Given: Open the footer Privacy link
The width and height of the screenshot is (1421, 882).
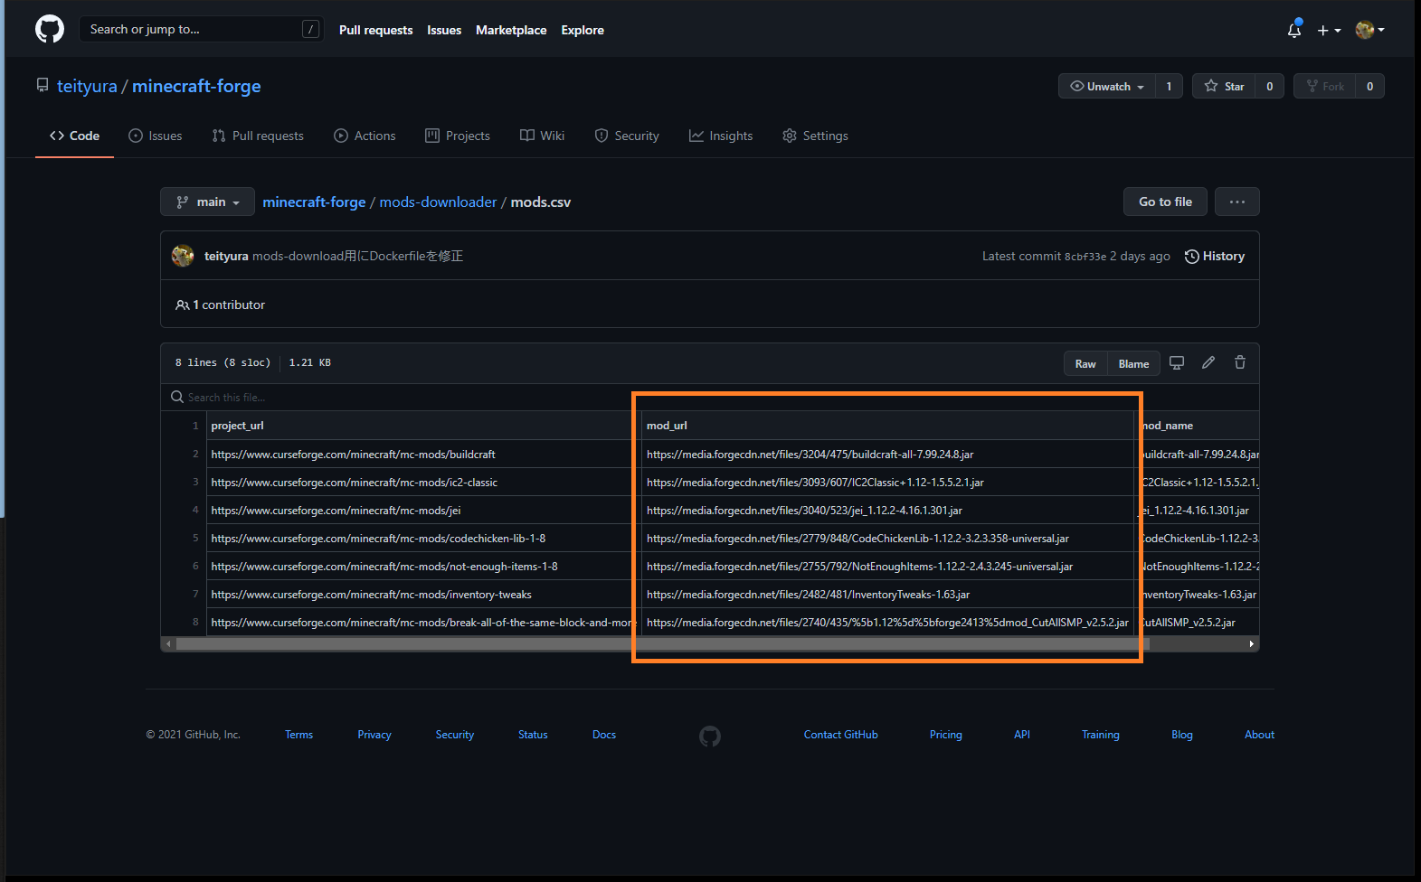Looking at the screenshot, I should [x=374, y=735].
